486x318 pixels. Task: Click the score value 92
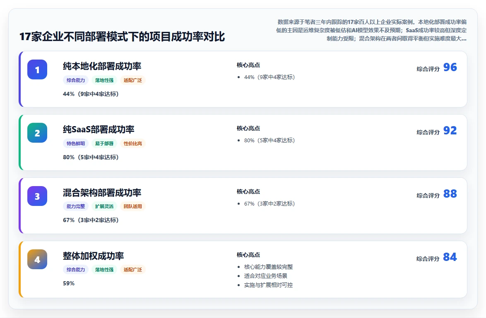[x=450, y=130]
